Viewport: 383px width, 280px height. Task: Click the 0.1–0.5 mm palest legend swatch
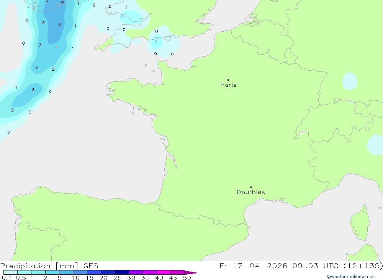10,272
